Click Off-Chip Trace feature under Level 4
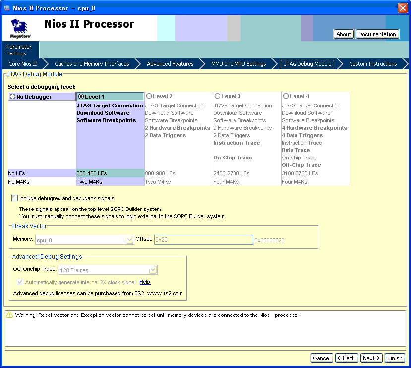 [301, 165]
